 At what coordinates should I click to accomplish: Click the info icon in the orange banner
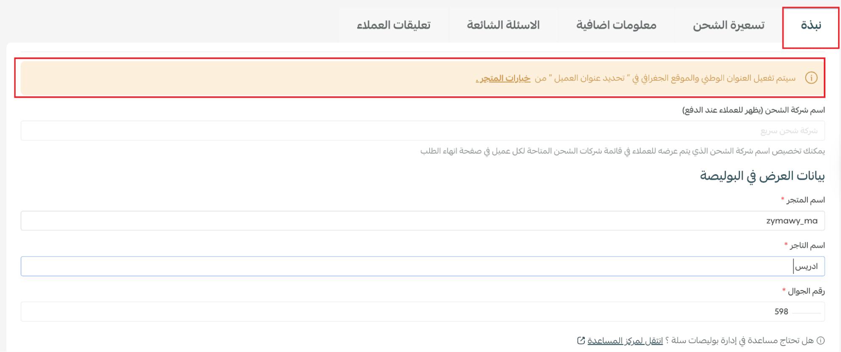(x=811, y=78)
